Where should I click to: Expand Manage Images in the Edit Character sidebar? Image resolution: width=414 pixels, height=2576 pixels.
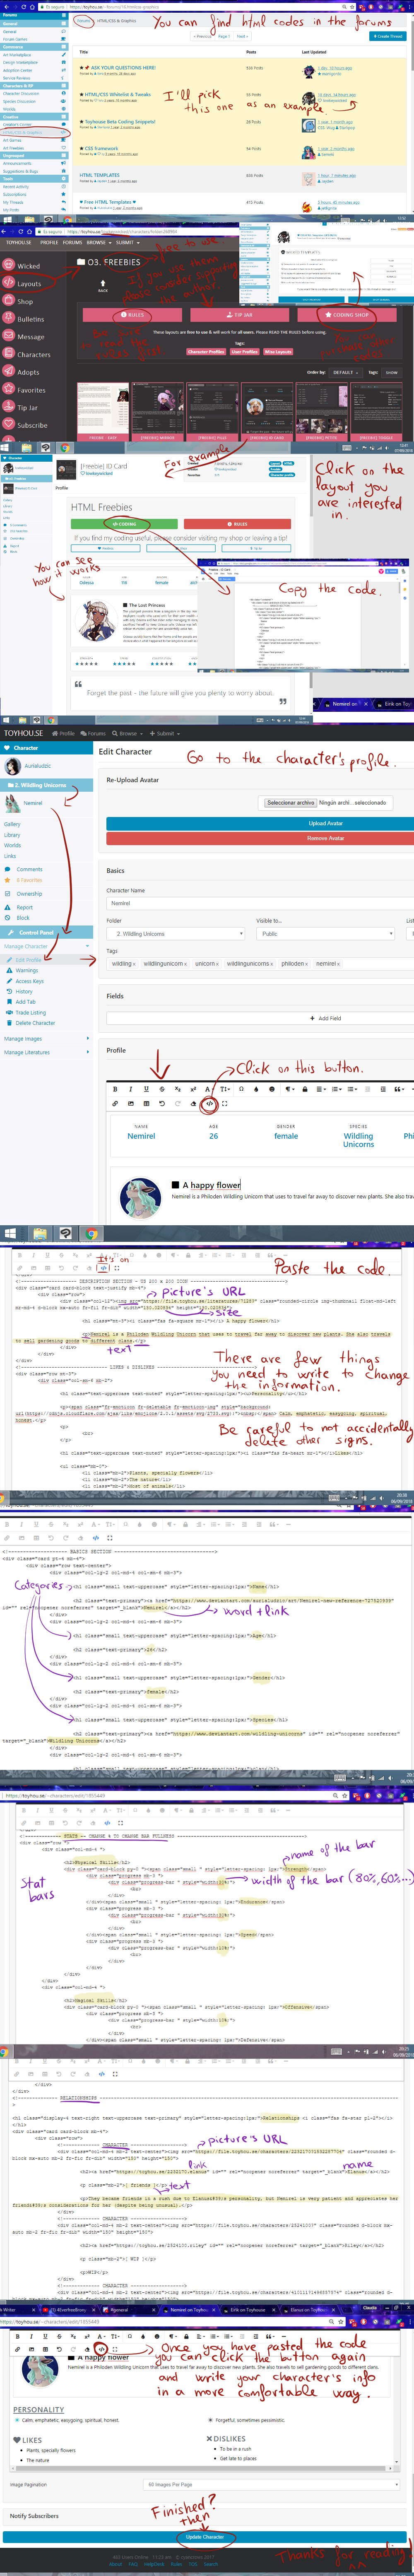(x=46, y=1038)
